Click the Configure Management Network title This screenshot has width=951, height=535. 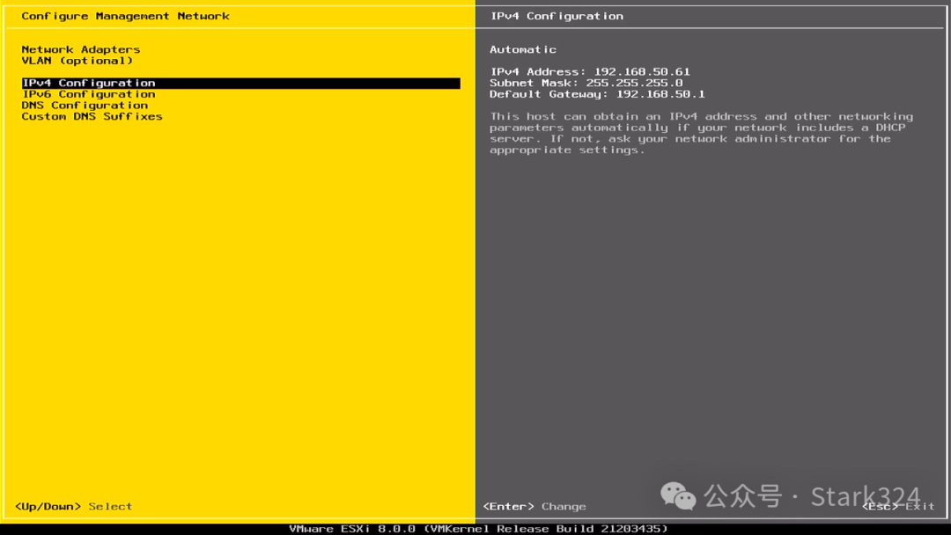tap(126, 17)
